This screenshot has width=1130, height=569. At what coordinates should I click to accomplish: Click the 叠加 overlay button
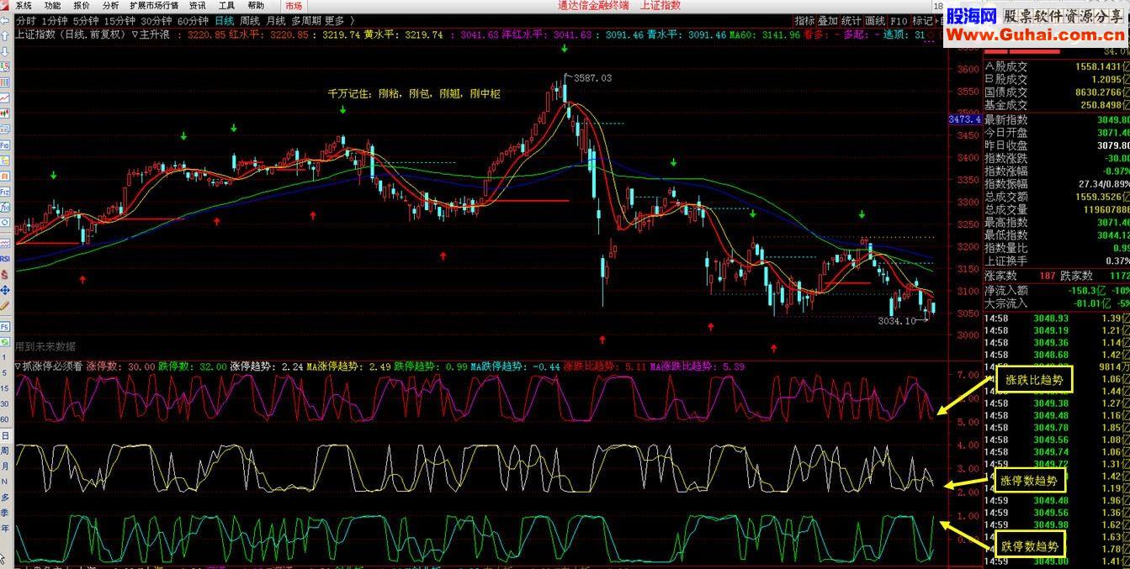pyautogui.click(x=828, y=21)
